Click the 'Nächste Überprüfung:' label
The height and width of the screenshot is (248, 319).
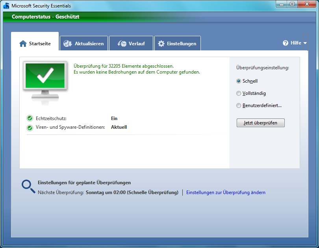61,192
